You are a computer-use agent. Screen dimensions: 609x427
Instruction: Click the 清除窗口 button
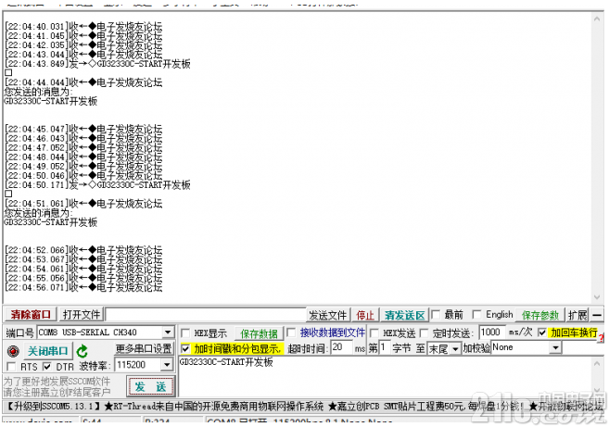point(31,314)
